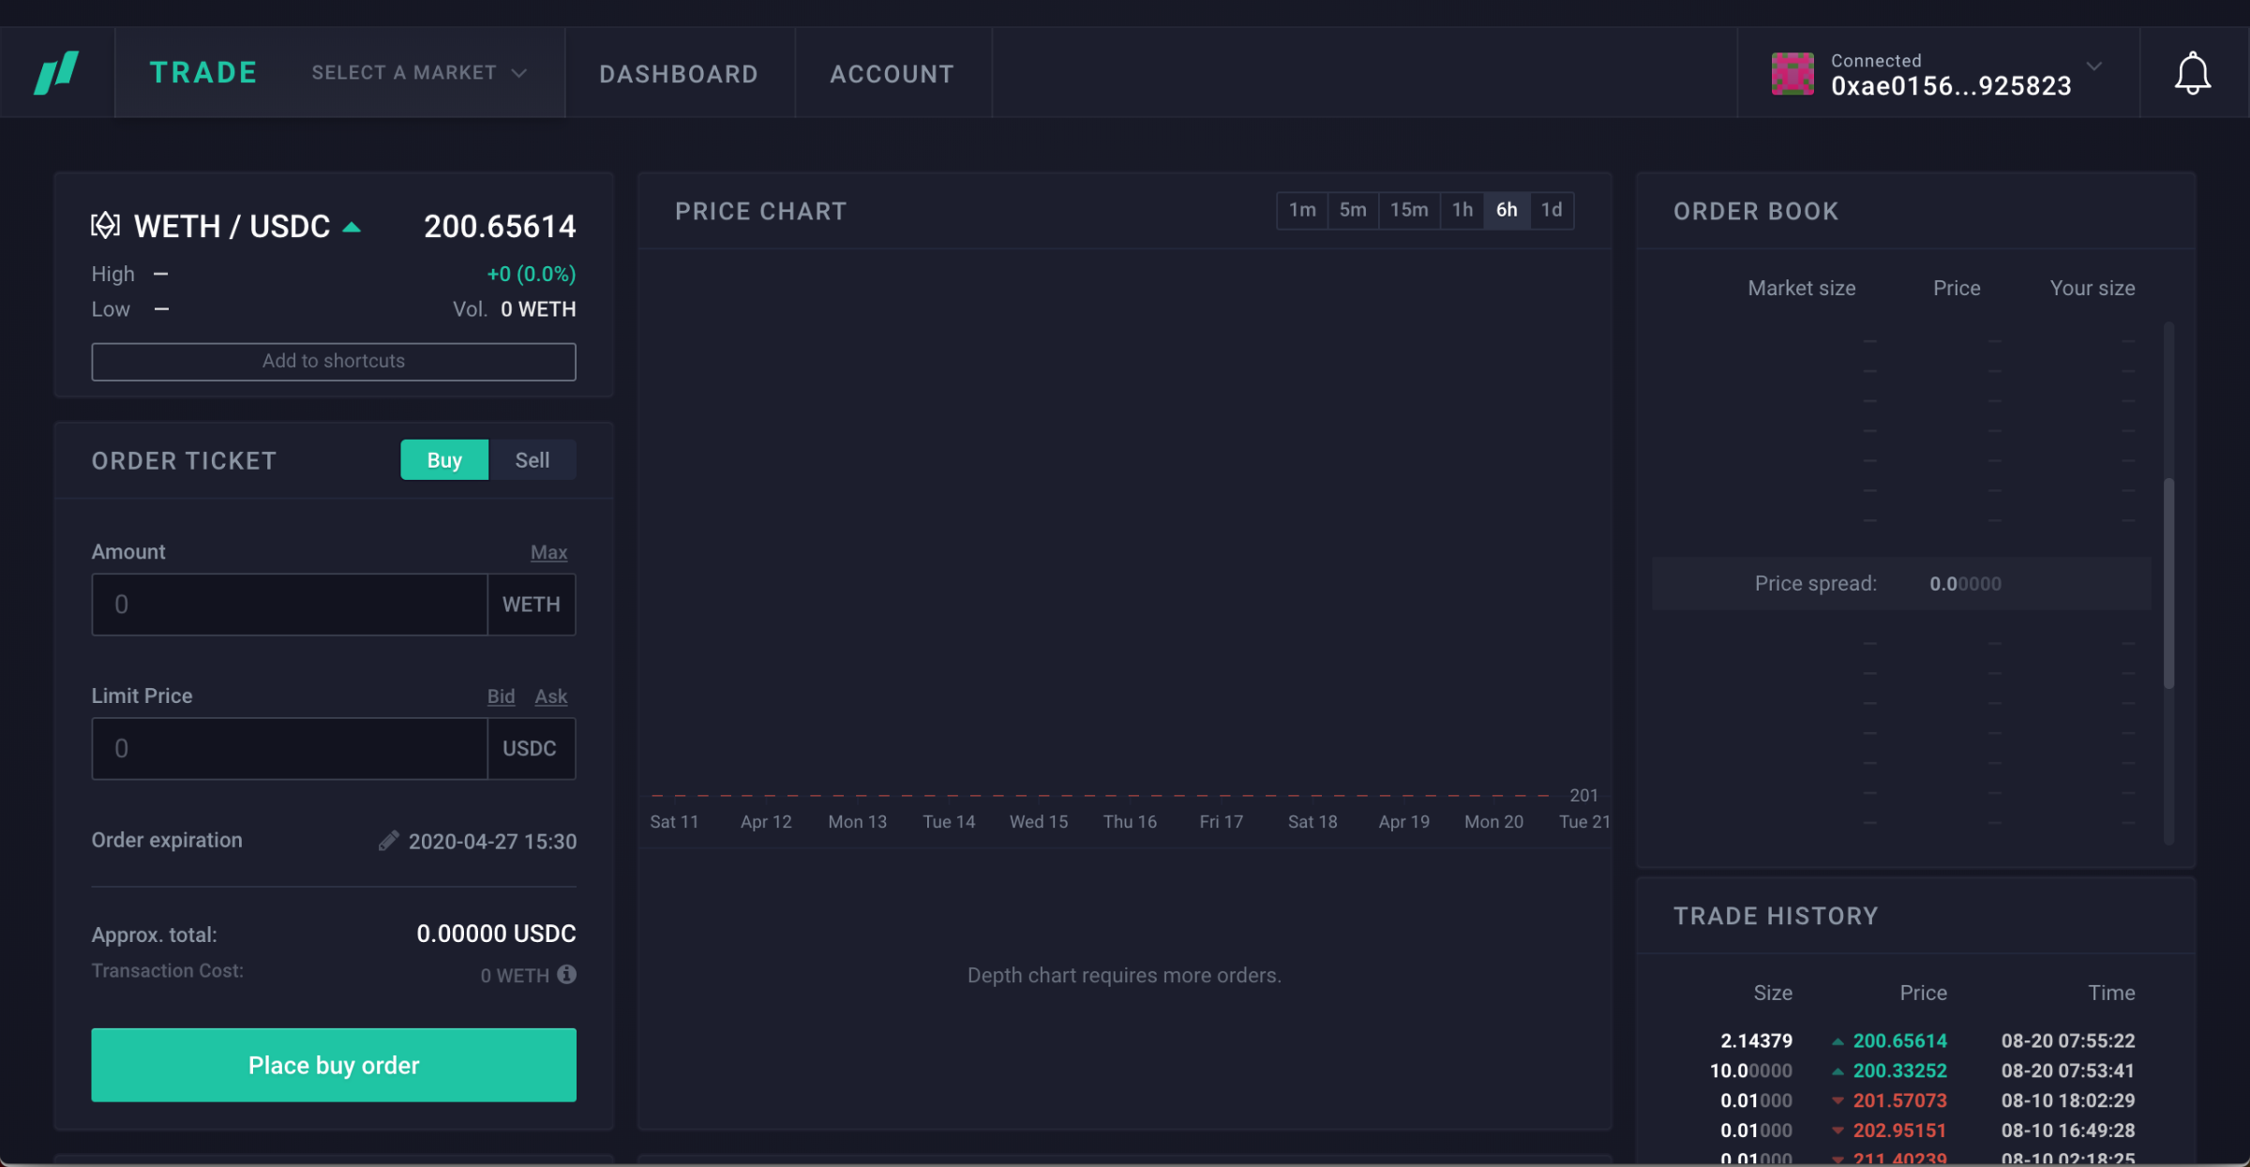Expand the connected wallet account menu
Image resolution: width=2250 pixels, height=1167 pixels.
[x=2094, y=67]
